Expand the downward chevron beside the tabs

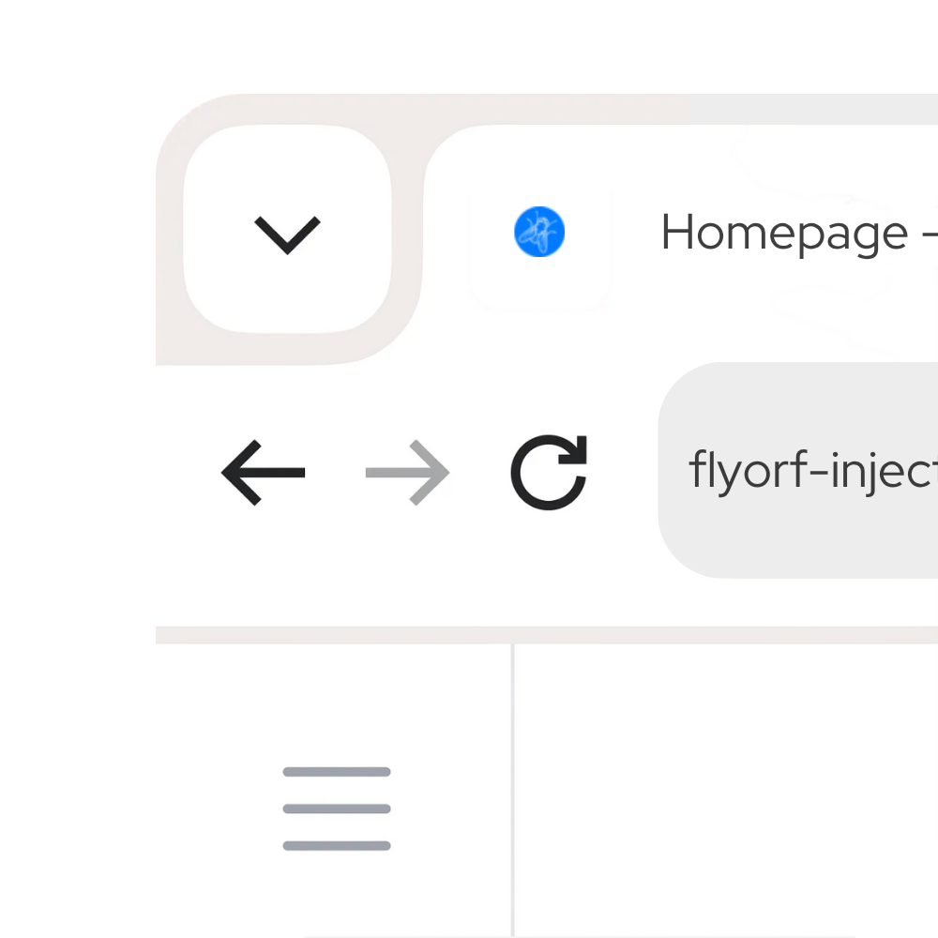[x=287, y=234]
